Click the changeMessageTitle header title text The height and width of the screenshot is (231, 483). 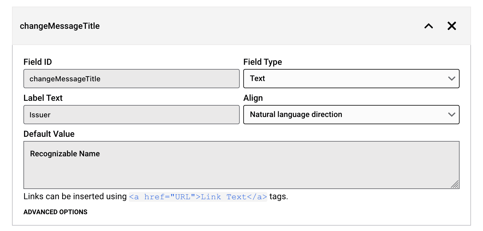pyautogui.click(x=60, y=26)
